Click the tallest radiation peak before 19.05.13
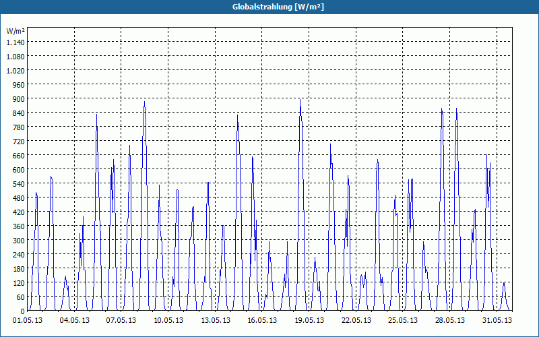This screenshot has height=337, width=539. click(x=300, y=100)
